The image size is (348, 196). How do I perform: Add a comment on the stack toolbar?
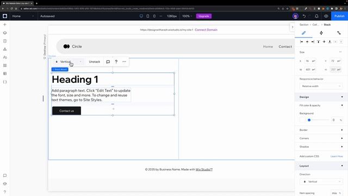tap(108, 62)
